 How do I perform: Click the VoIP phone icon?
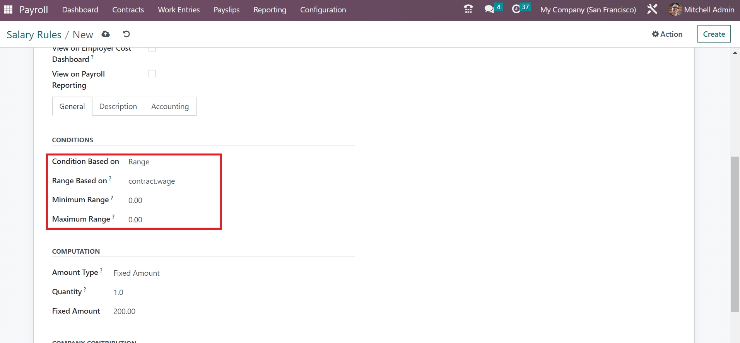coord(468,9)
